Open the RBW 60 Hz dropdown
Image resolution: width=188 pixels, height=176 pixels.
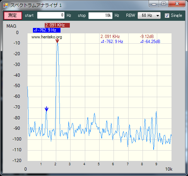[149, 15]
